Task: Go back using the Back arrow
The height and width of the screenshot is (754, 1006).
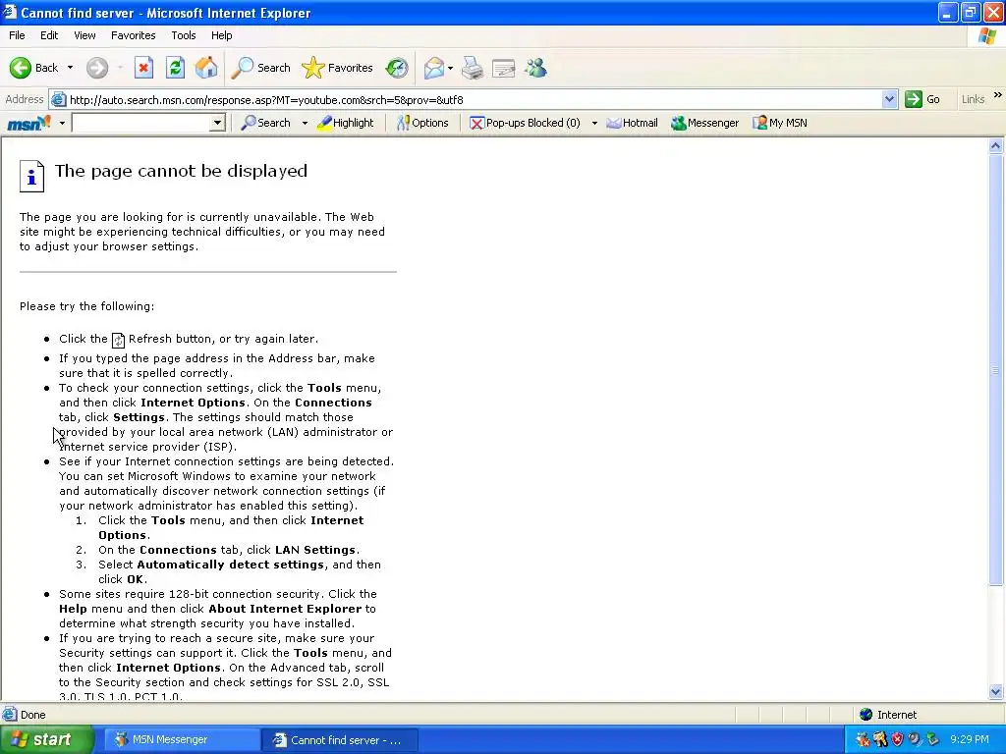Action: [x=33, y=68]
